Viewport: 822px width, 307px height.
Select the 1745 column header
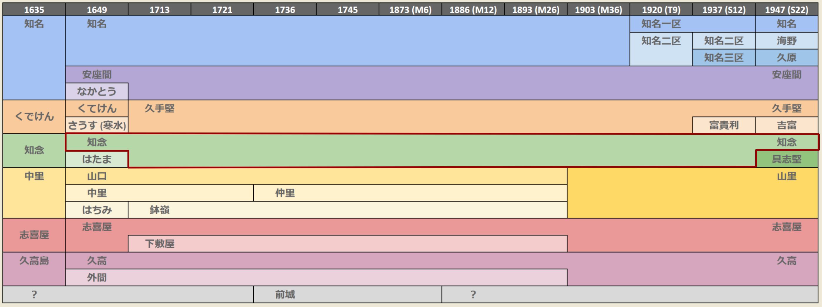click(347, 10)
